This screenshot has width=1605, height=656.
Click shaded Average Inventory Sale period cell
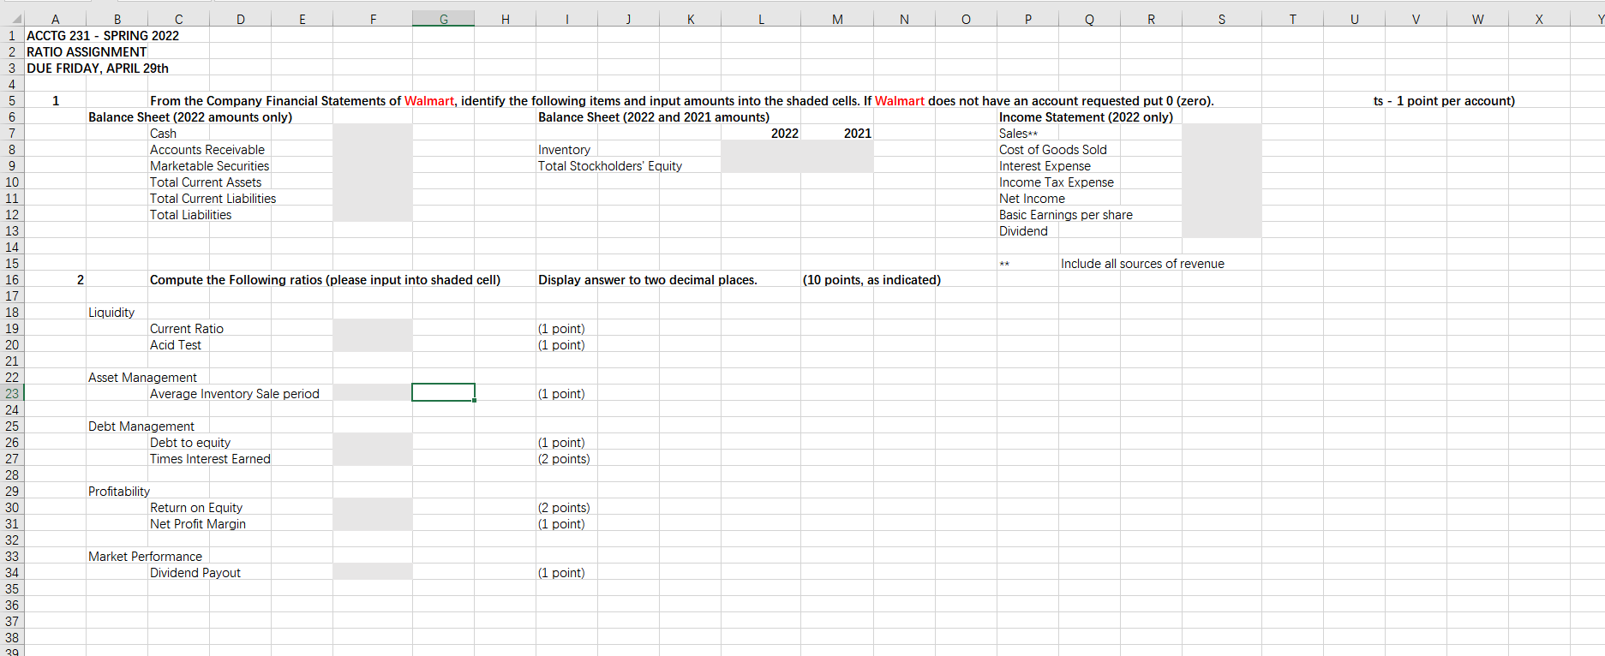[x=372, y=393]
